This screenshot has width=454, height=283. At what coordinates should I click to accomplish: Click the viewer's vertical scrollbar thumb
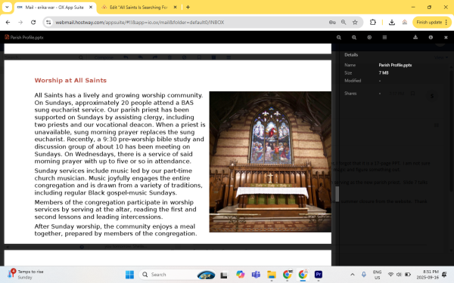tap(337, 194)
